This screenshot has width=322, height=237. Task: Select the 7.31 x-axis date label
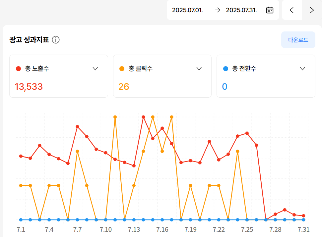(303, 229)
